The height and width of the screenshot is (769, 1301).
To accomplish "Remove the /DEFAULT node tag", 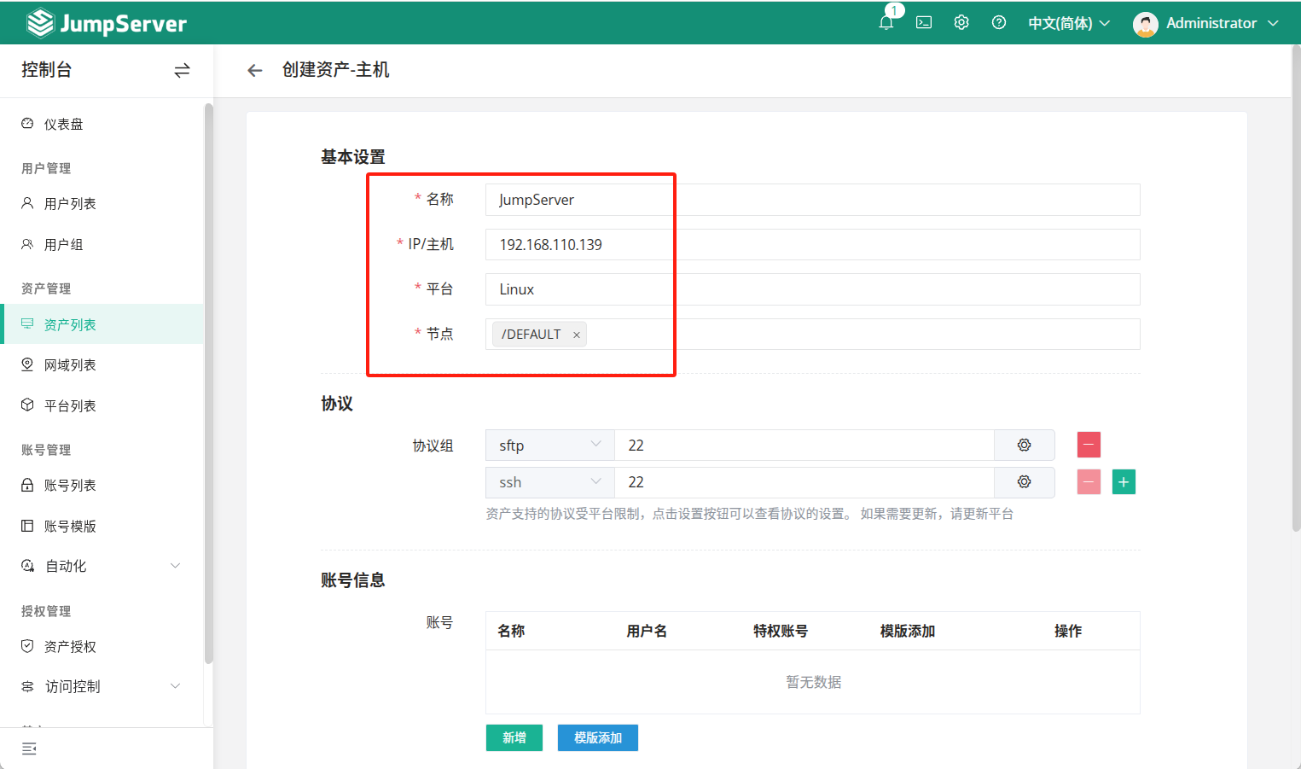I will tap(577, 335).
